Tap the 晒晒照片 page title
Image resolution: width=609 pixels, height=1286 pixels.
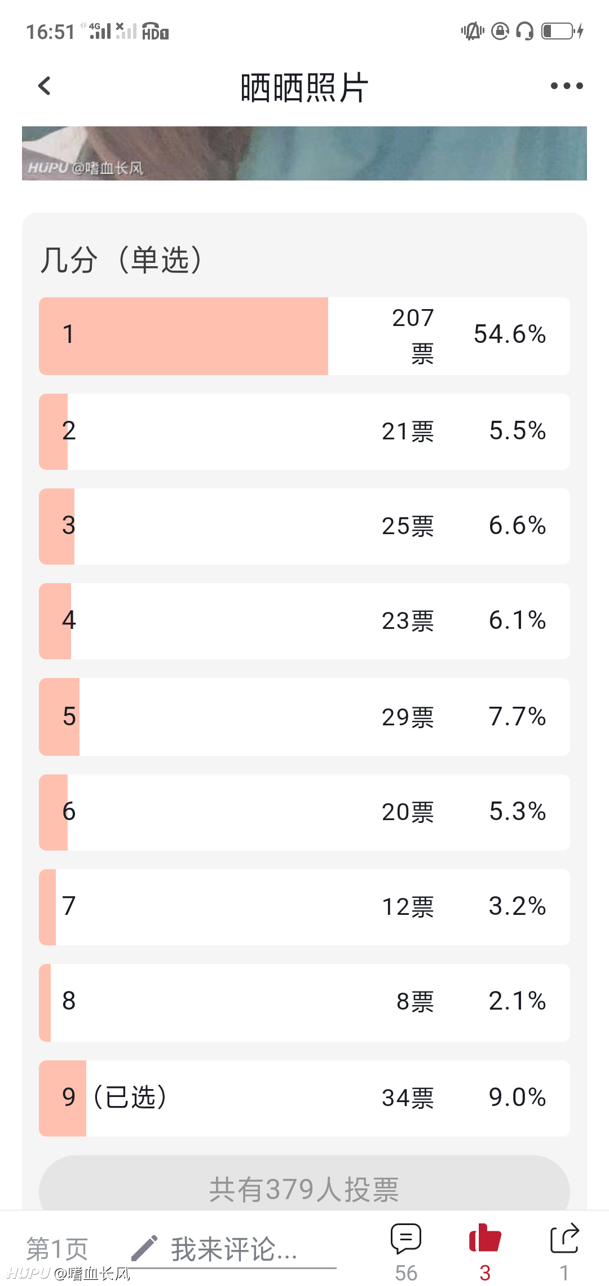click(x=304, y=88)
